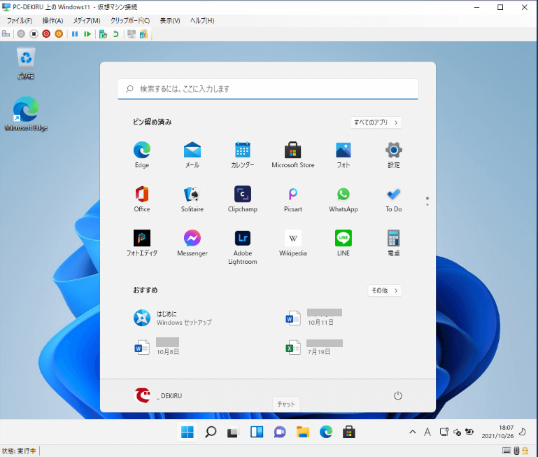
Task: Open File Explorer from the taskbar
Action: pyautogui.click(x=303, y=432)
